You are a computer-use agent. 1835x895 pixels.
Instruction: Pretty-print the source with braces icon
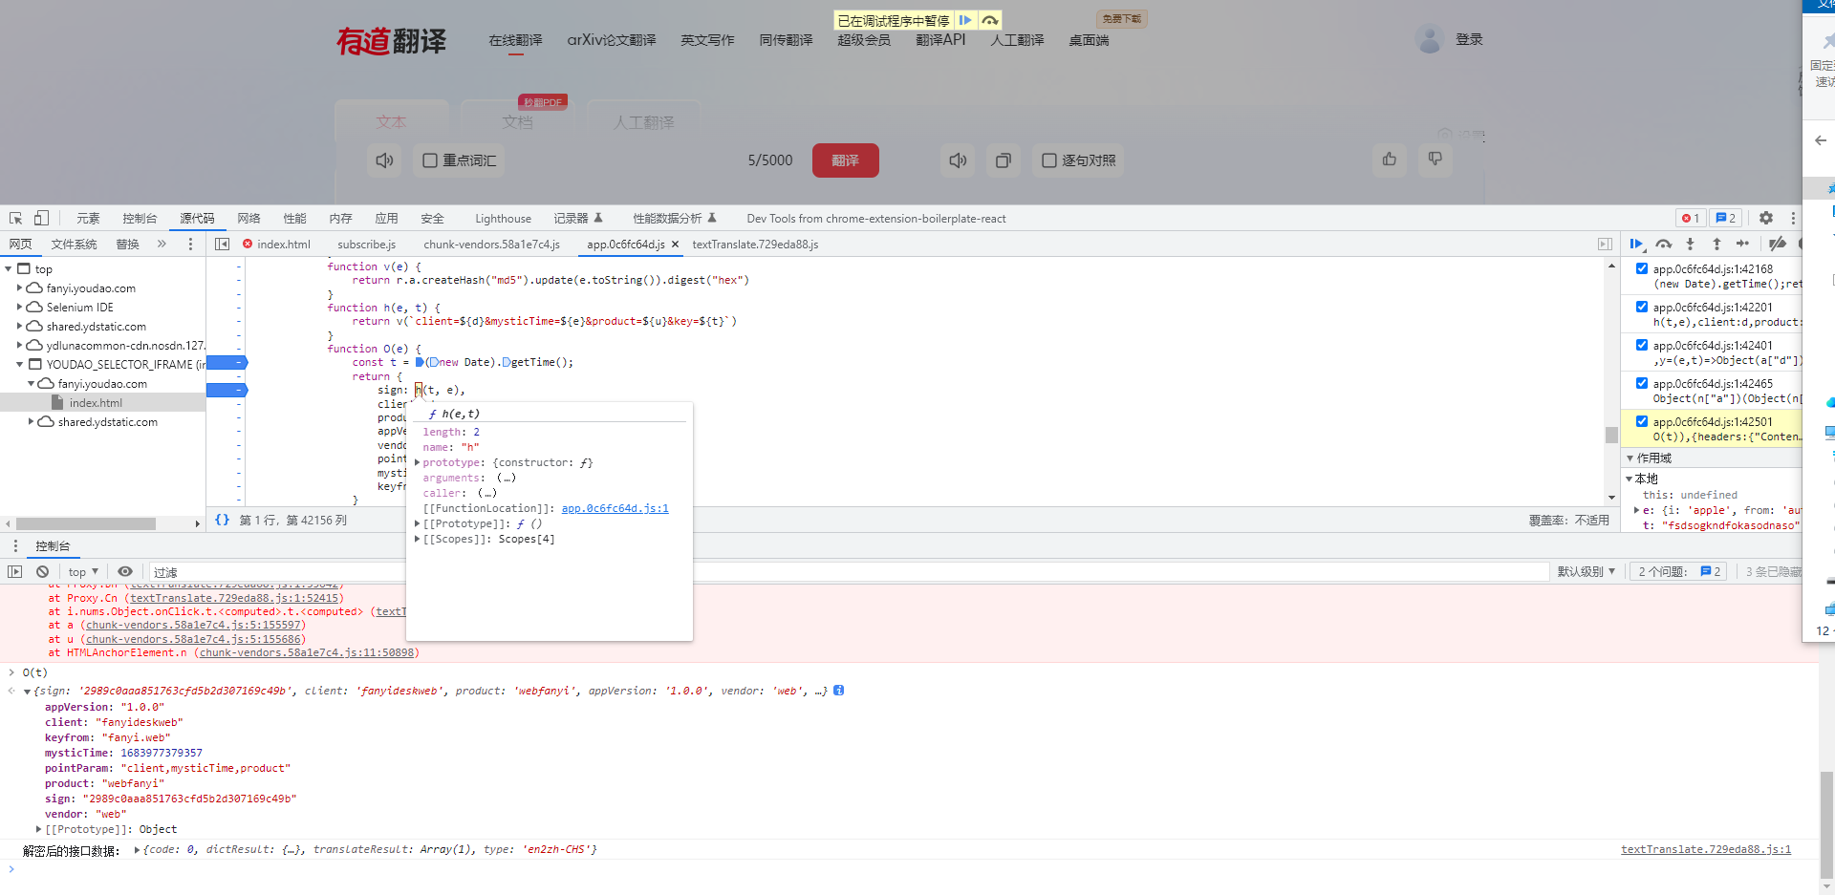[222, 520]
